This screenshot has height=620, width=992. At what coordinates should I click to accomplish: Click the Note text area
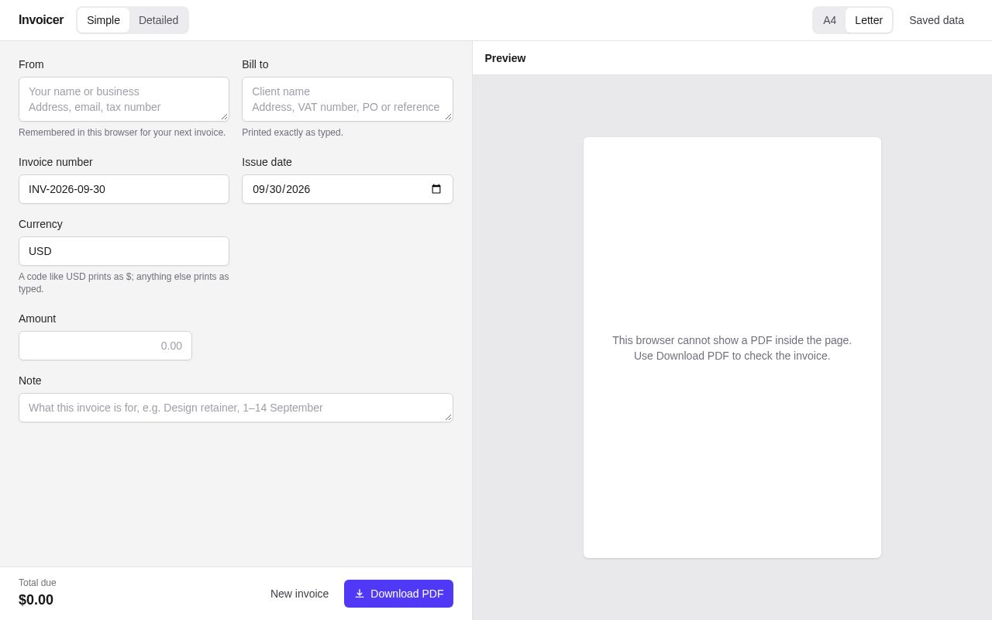click(x=236, y=408)
